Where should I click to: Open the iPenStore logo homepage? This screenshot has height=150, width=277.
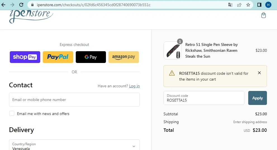tap(31, 16)
